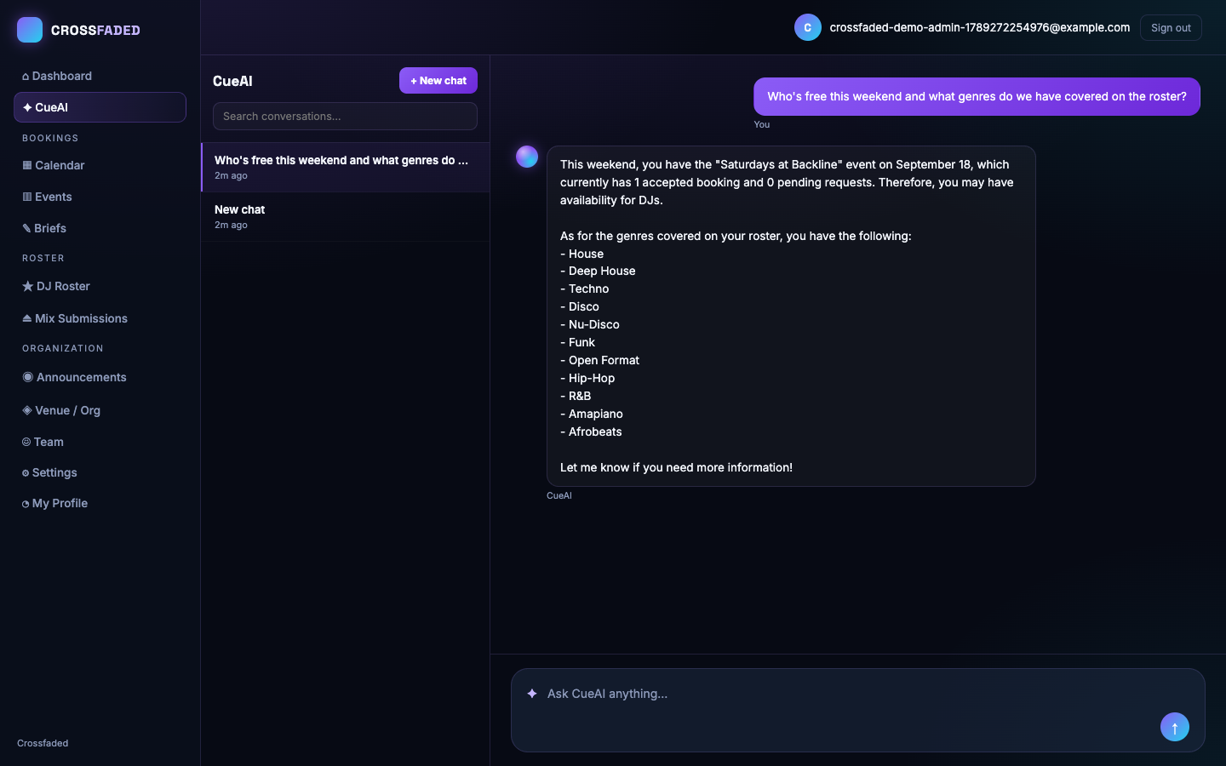Click the admin email address in header
The width and height of the screenshot is (1226, 766).
[x=980, y=27]
